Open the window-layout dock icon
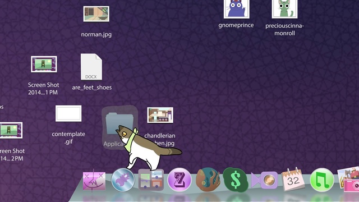 [151, 180]
